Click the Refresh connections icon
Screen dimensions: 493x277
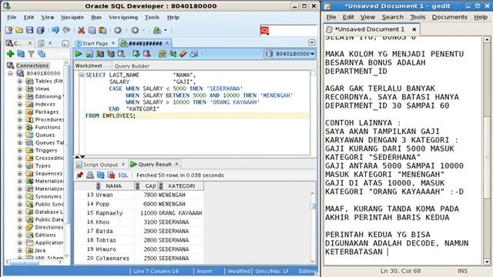pyautogui.click(x=21, y=54)
